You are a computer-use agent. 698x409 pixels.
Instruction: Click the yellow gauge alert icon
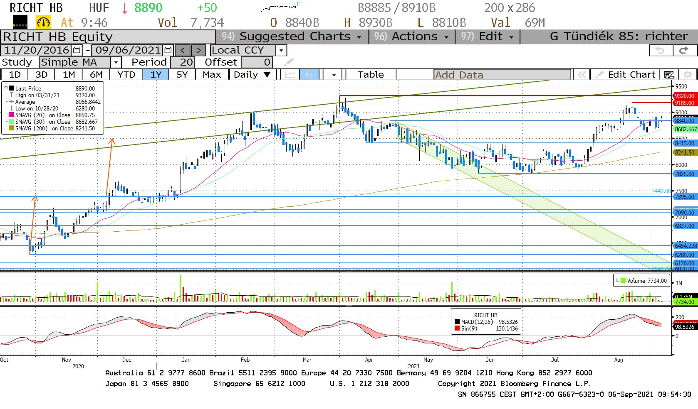43,22
